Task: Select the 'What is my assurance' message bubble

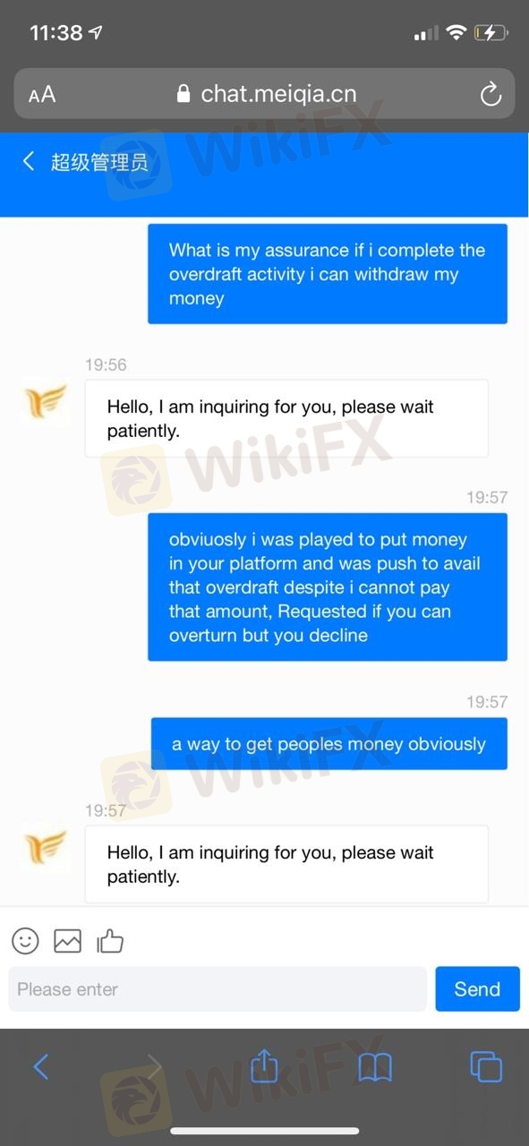Action: [328, 274]
